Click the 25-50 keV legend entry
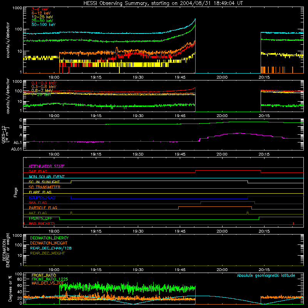Screen dimensions: 308x308 tap(42, 21)
